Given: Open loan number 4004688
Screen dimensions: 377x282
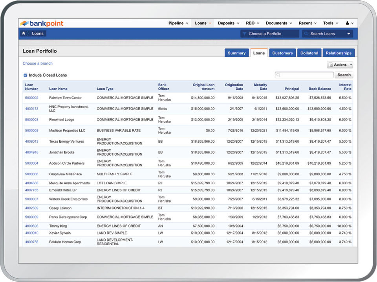Looking at the screenshot, I should tap(32, 183).
